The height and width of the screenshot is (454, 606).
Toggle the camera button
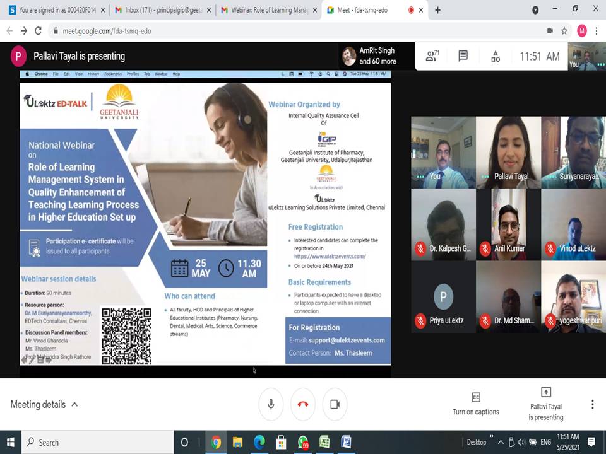335,404
